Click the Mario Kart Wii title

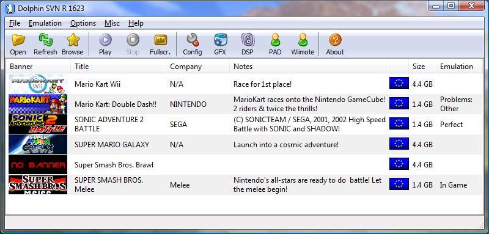pos(97,84)
